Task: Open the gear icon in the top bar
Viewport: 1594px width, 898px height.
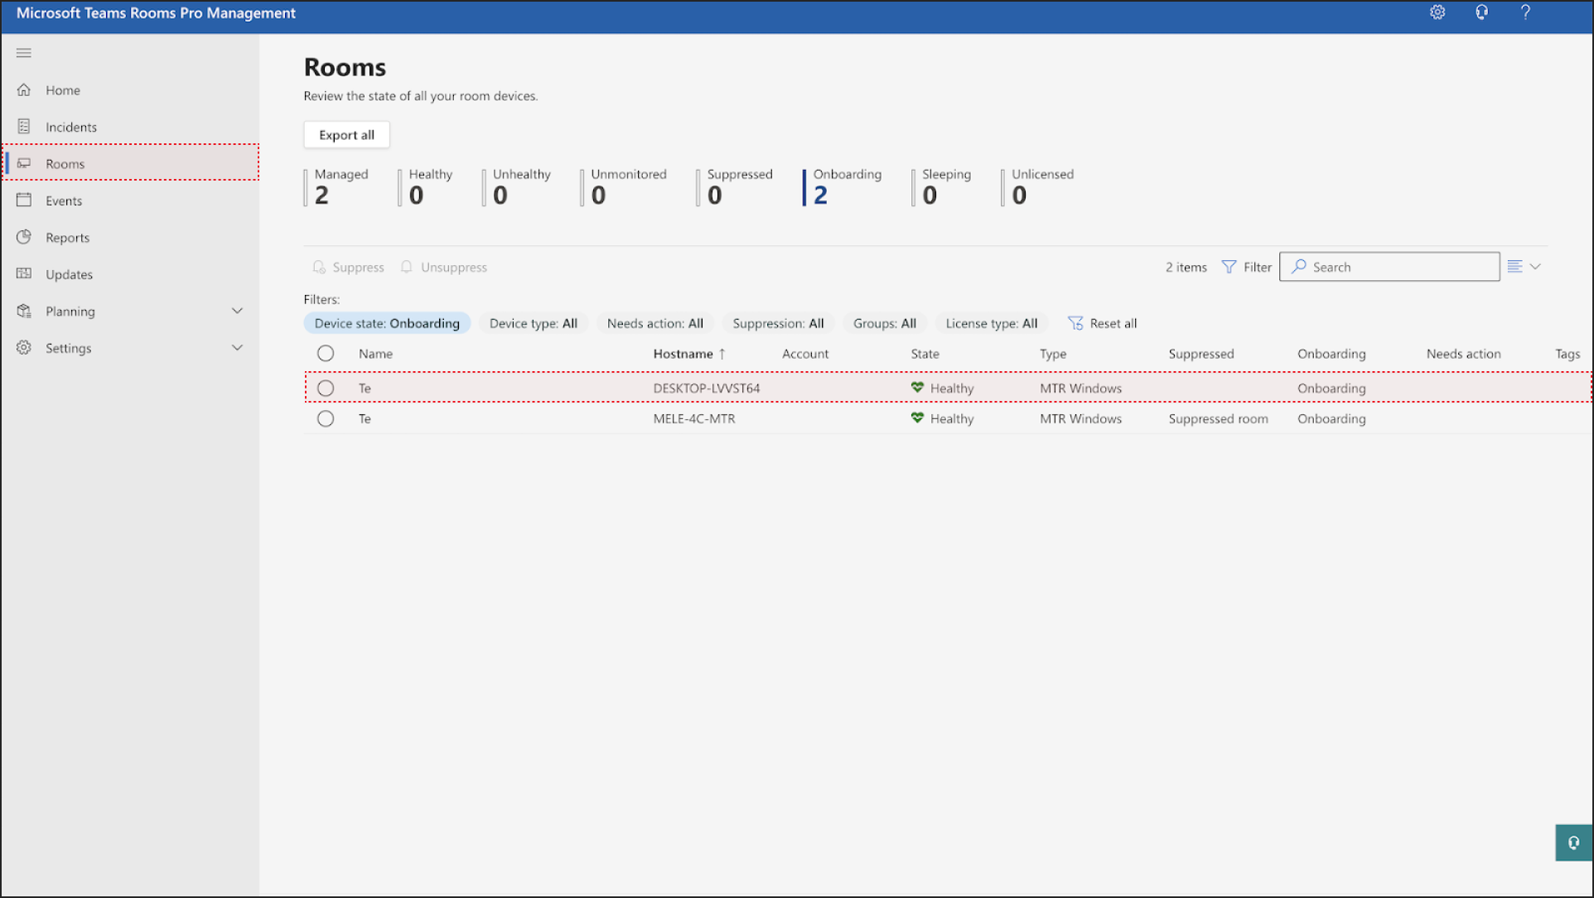Action: coord(1437,12)
